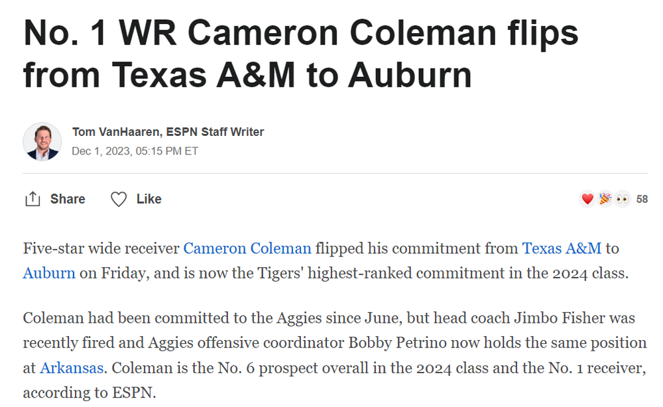Click the eyes reaction emoji
Viewport: 663px width, 407px height.
pos(622,199)
